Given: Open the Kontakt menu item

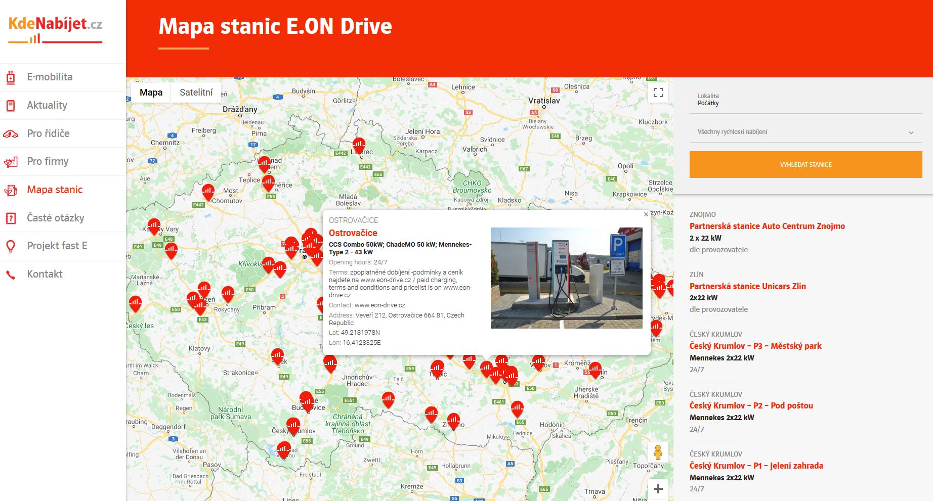Looking at the screenshot, I should tap(63, 274).
